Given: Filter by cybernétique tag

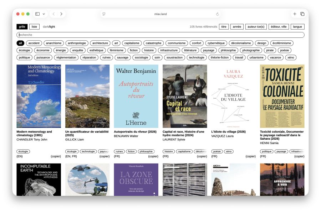Looking at the screenshot, I should [x=216, y=43].
